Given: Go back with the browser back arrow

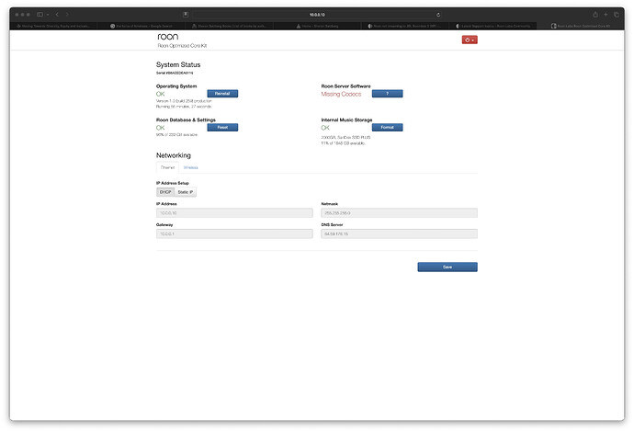Looking at the screenshot, I should pos(57,15).
